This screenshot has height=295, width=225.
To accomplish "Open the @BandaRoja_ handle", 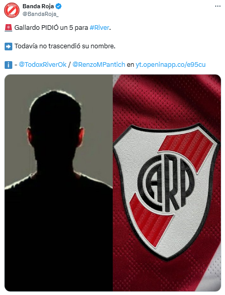I will point(40,14).
